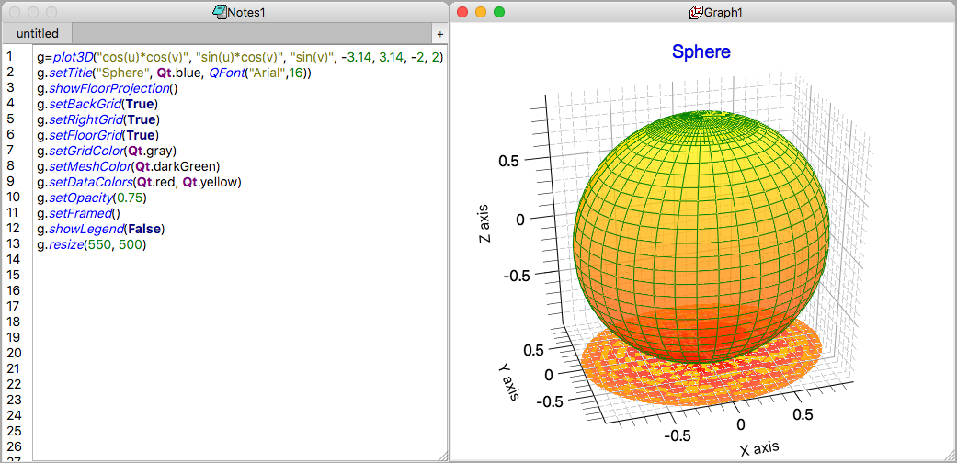Minimize Graph1 using the yellow button
This screenshot has width=957, height=463.
click(481, 12)
